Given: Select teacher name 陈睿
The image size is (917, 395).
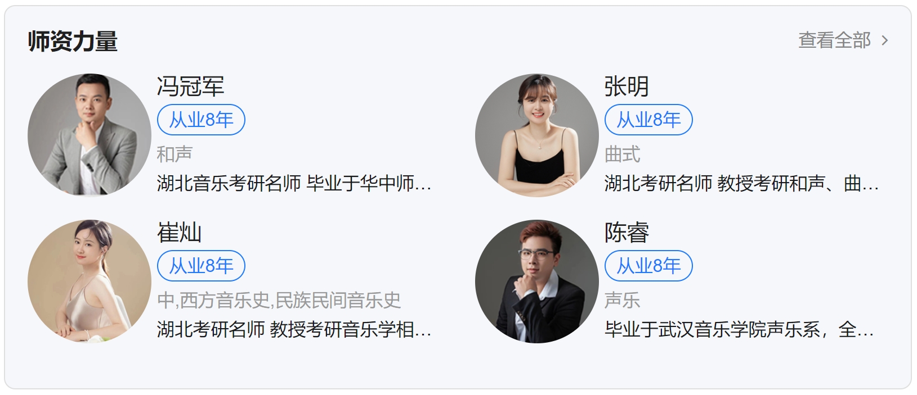Looking at the screenshot, I should tap(627, 233).
